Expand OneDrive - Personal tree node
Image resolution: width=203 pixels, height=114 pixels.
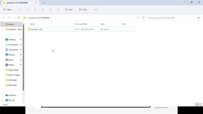point(3,29)
